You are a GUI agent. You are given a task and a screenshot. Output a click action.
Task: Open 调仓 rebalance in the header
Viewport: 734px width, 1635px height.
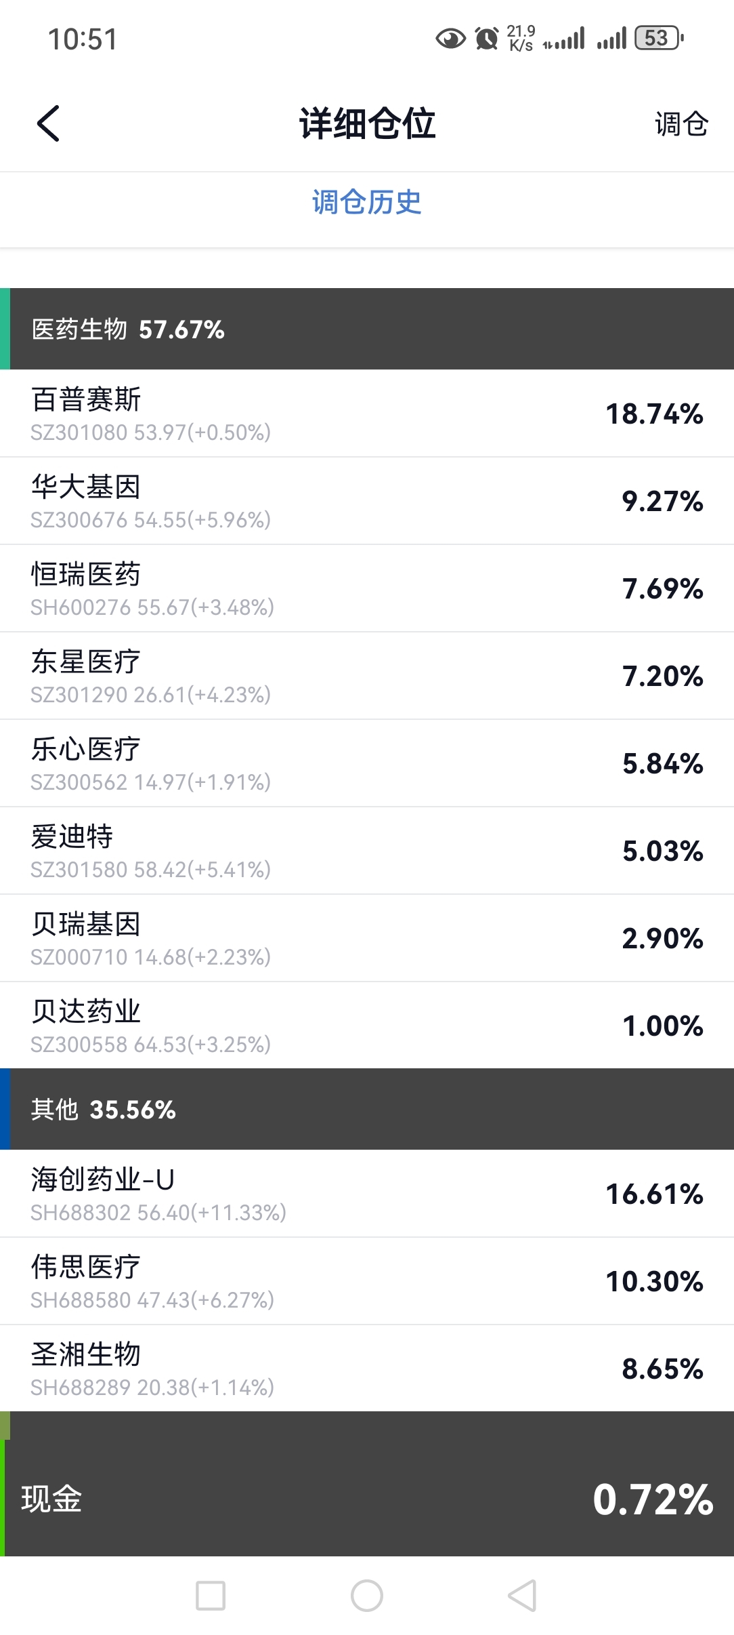[x=681, y=124]
